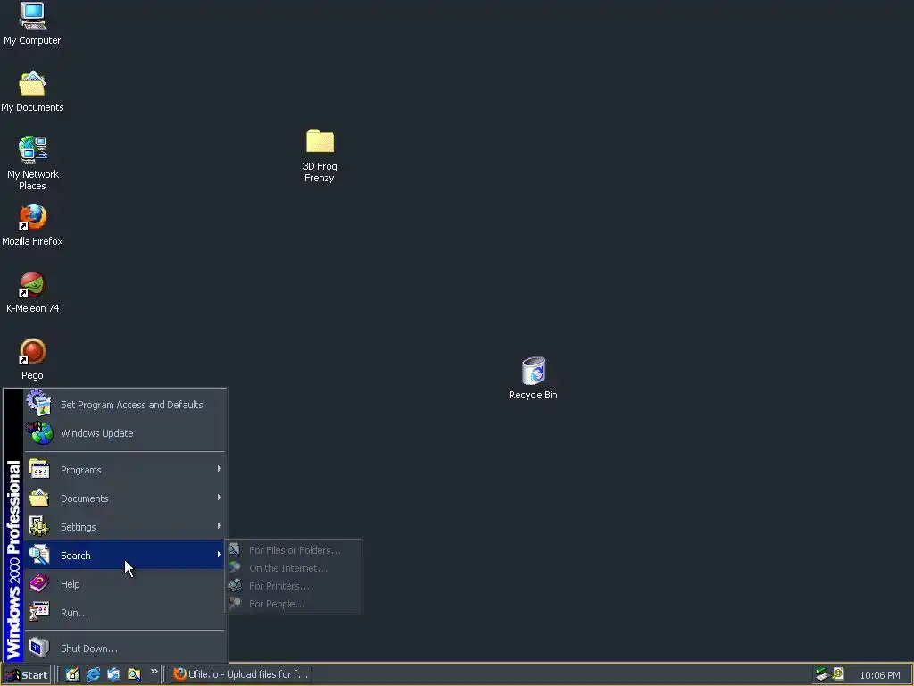Click the K-Meleon 74 desktop shortcut
Viewport: 914px width, 686px height.
pos(32,292)
